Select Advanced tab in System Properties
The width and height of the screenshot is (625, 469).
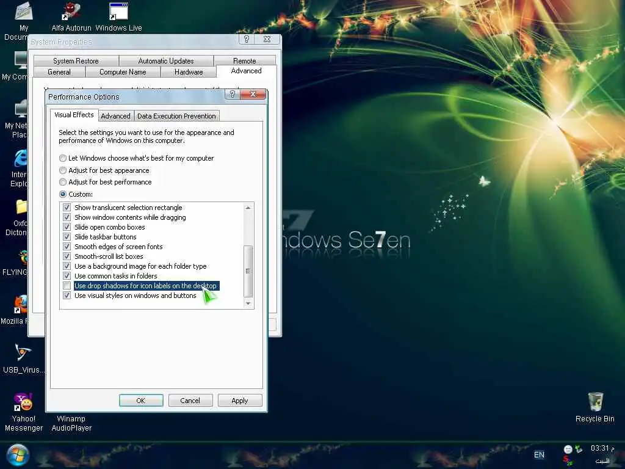click(247, 71)
